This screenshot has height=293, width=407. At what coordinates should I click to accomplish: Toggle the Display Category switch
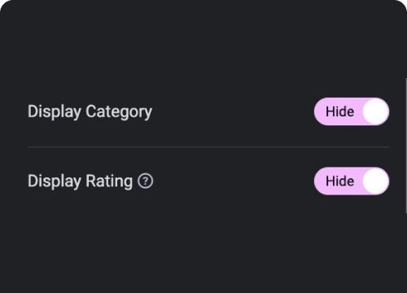click(352, 112)
